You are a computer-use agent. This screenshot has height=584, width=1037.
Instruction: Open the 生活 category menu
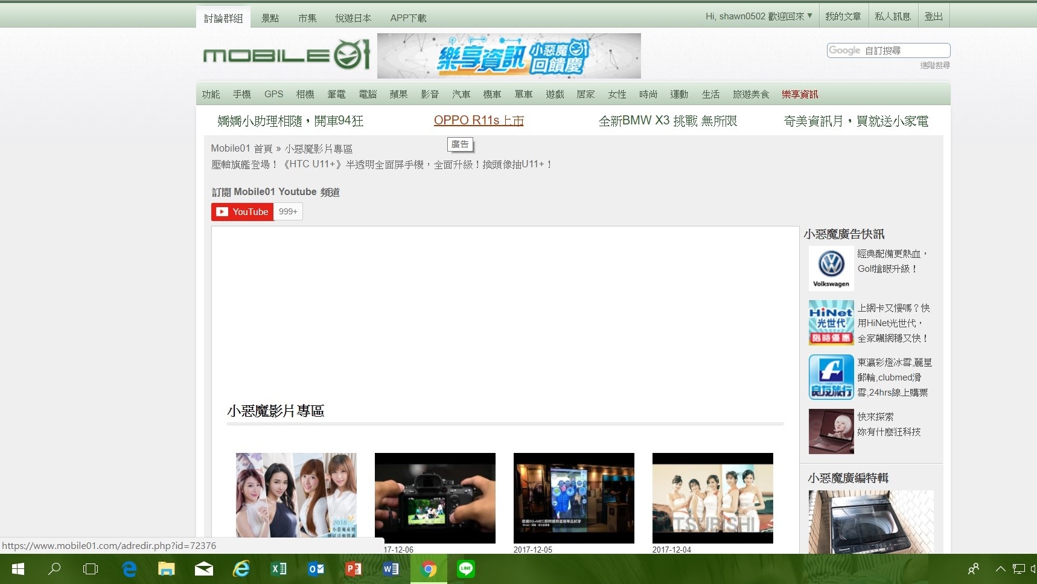point(710,94)
